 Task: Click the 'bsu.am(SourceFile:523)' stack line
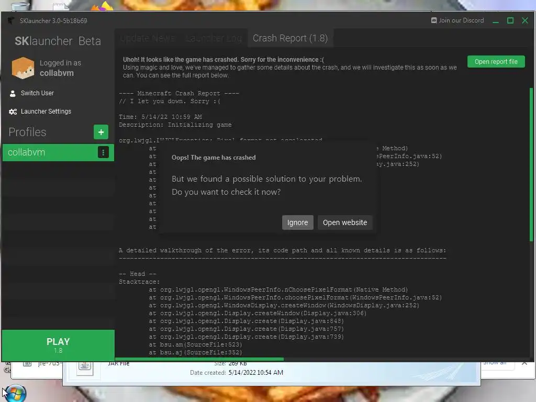[x=195, y=344]
